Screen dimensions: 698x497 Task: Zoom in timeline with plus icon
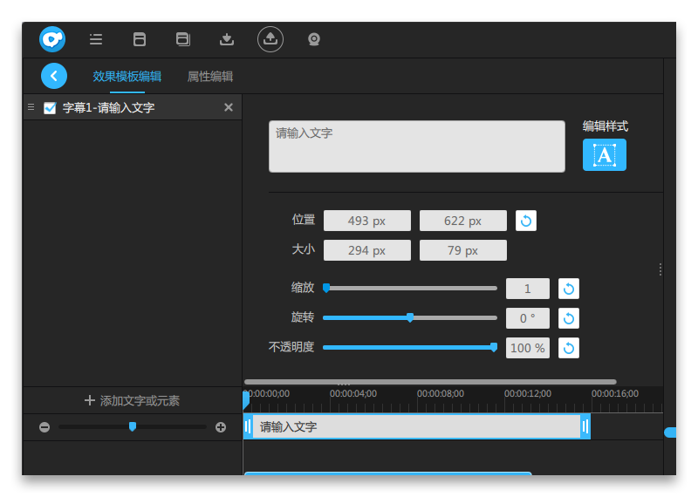pyautogui.click(x=221, y=427)
